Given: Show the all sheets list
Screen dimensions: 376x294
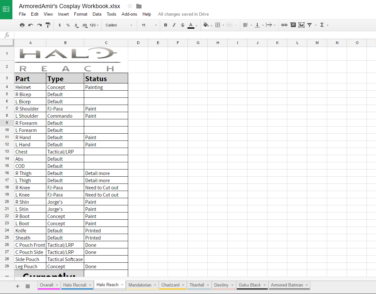Looking at the screenshot, I should [28, 286].
